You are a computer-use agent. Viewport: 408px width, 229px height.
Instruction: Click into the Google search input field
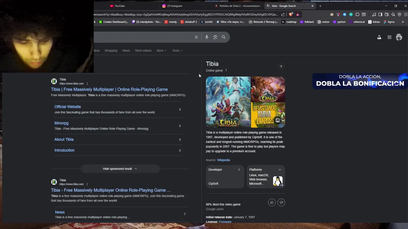143,37
